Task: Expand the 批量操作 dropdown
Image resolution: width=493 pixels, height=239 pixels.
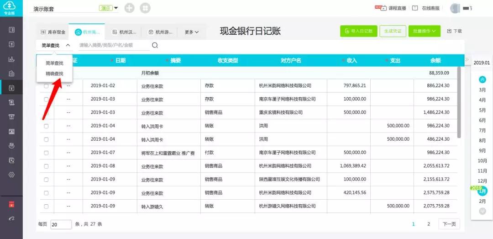Action: 424,31
